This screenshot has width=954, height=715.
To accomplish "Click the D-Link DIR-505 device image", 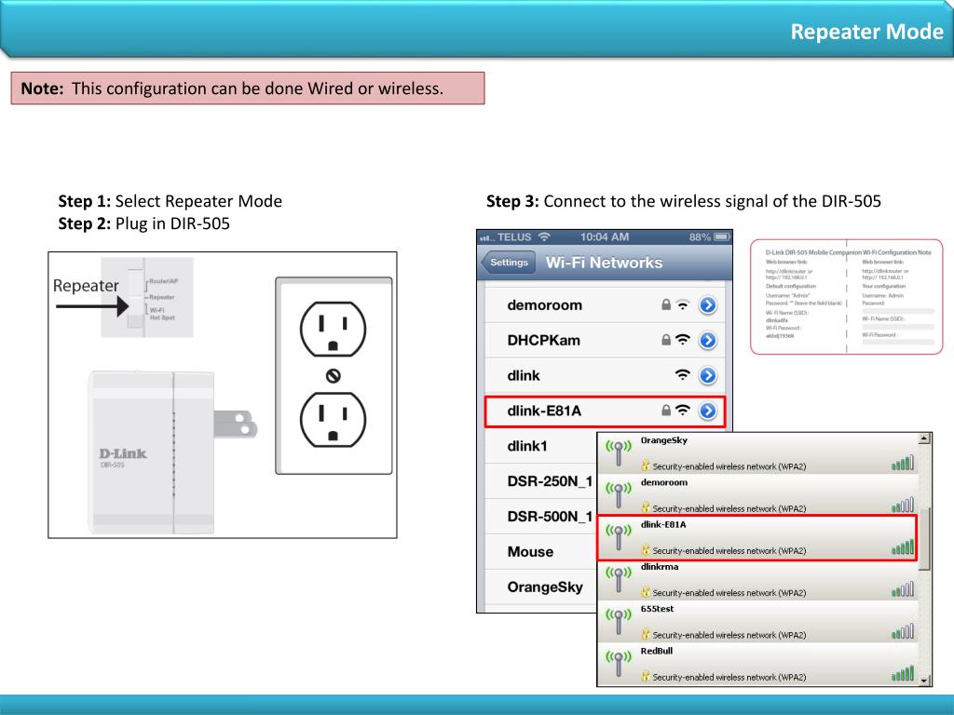I will click(173, 452).
